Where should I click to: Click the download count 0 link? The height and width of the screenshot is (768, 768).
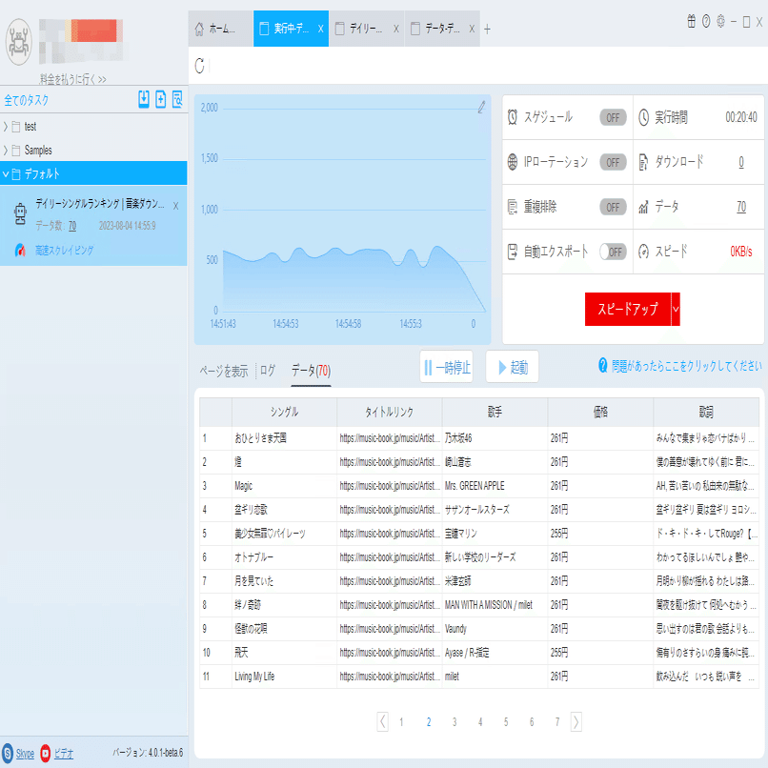pos(741,162)
